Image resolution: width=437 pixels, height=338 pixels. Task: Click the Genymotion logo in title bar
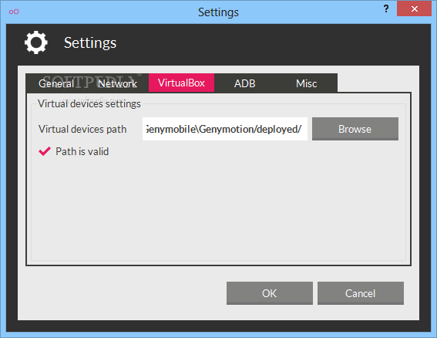pos(14,12)
